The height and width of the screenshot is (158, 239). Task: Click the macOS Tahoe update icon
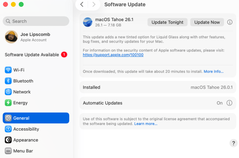(88, 22)
